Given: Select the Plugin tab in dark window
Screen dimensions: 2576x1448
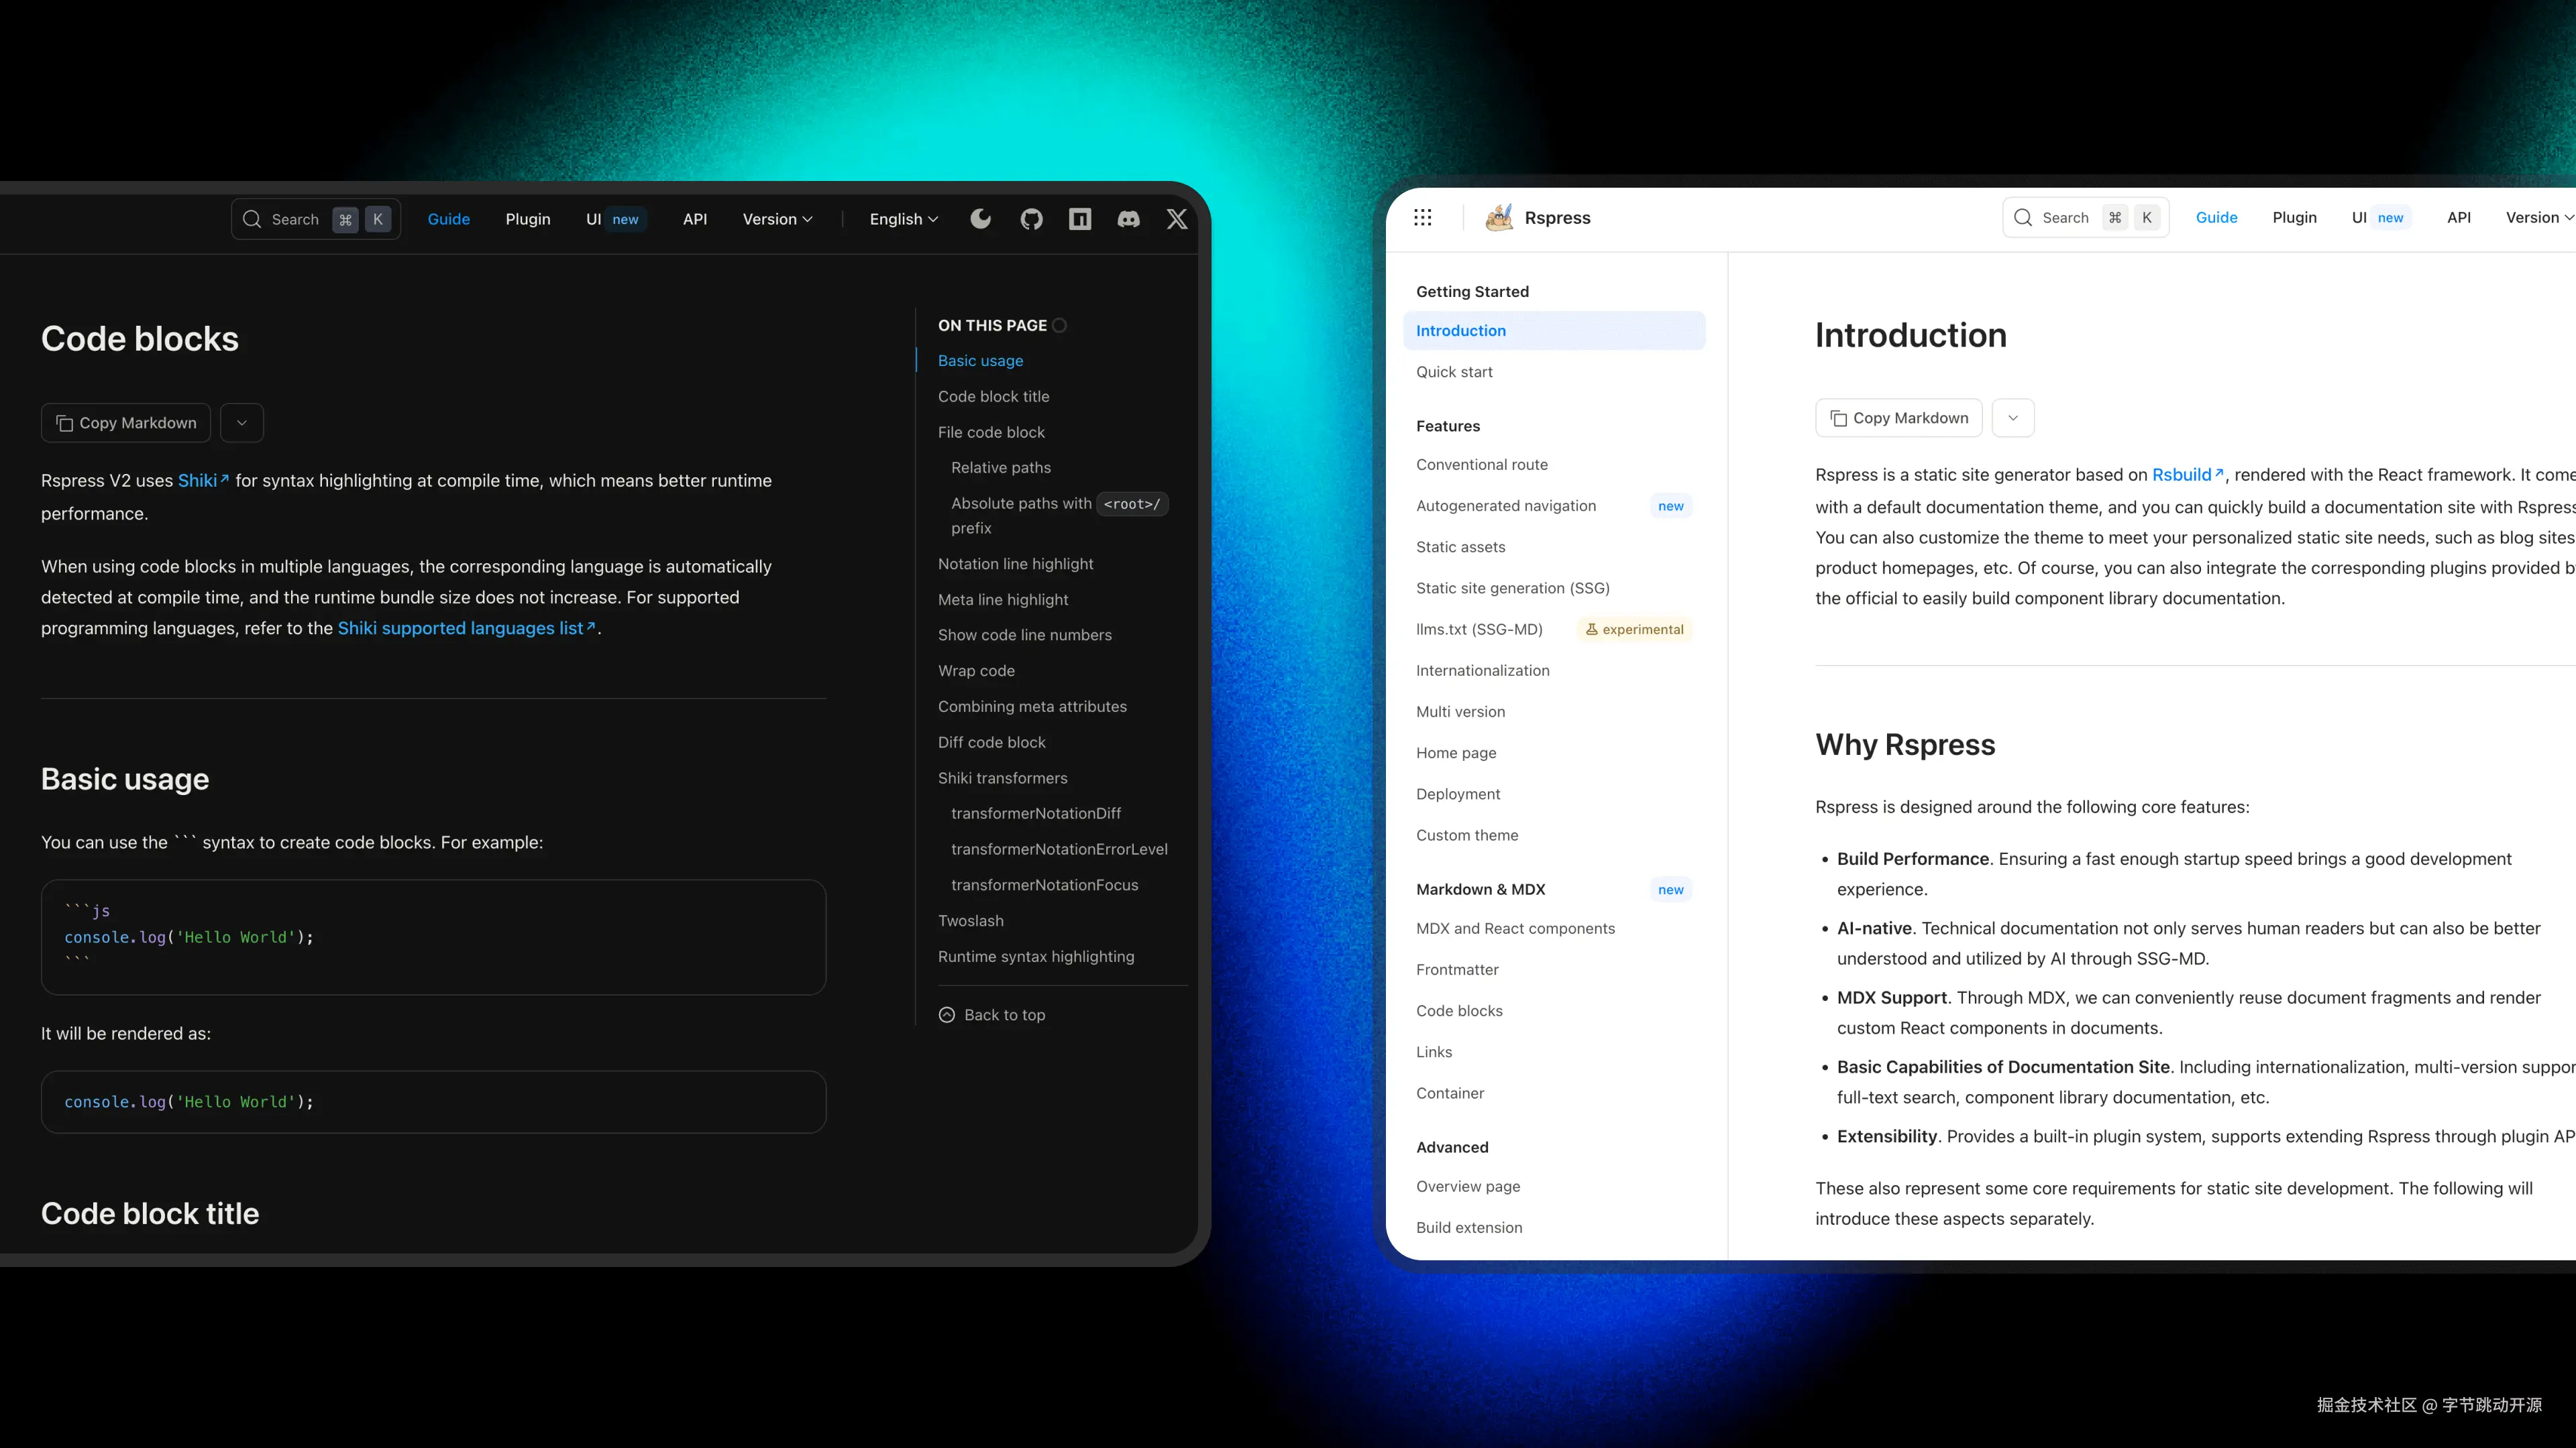Looking at the screenshot, I should [528, 219].
